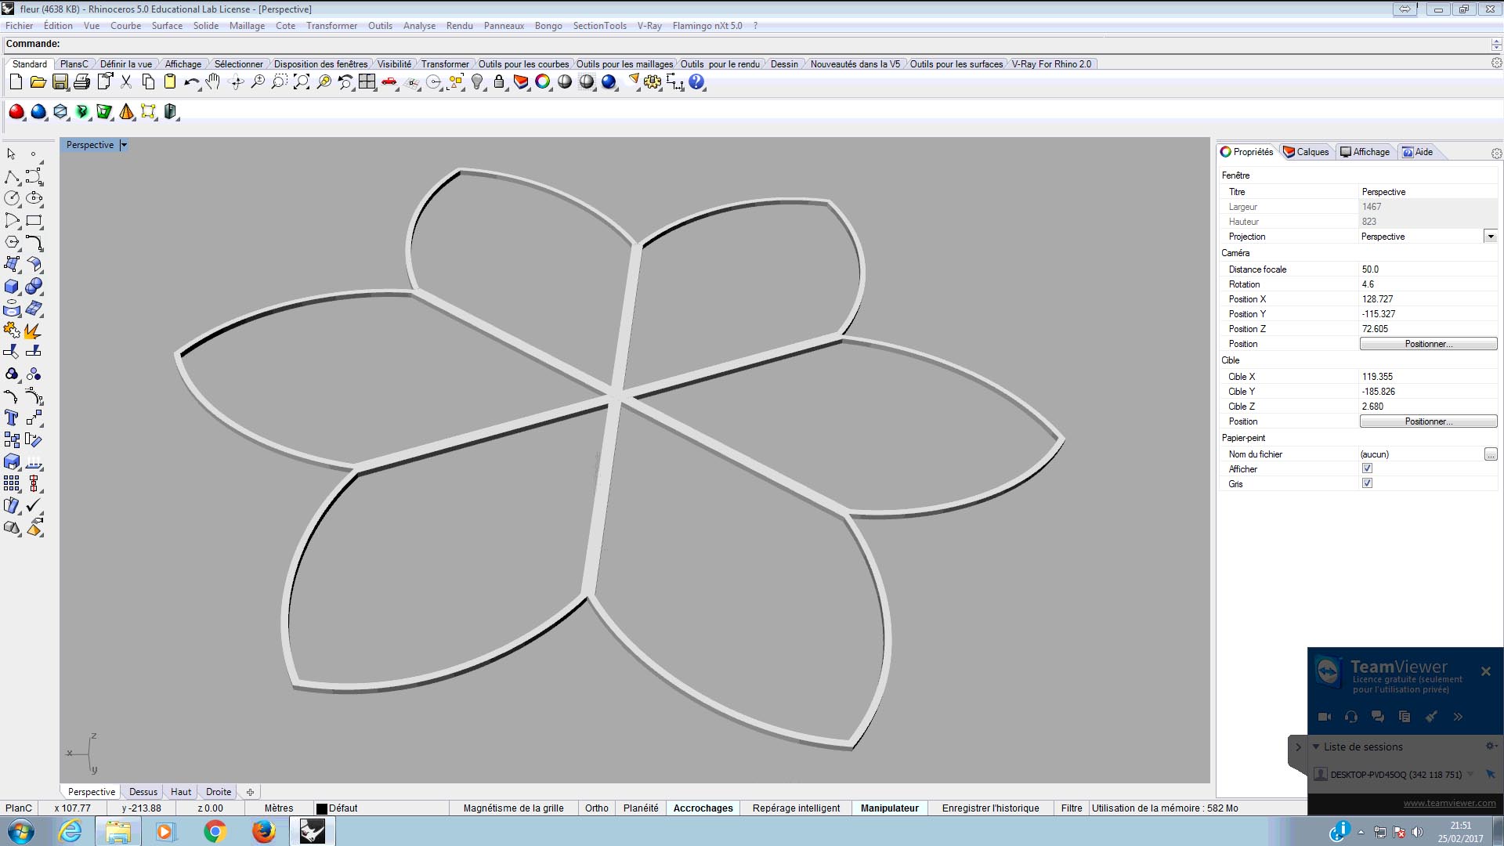The image size is (1504, 846).
Task: Click the orange cone icon in second toolbar
Action: pyautogui.click(x=126, y=112)
